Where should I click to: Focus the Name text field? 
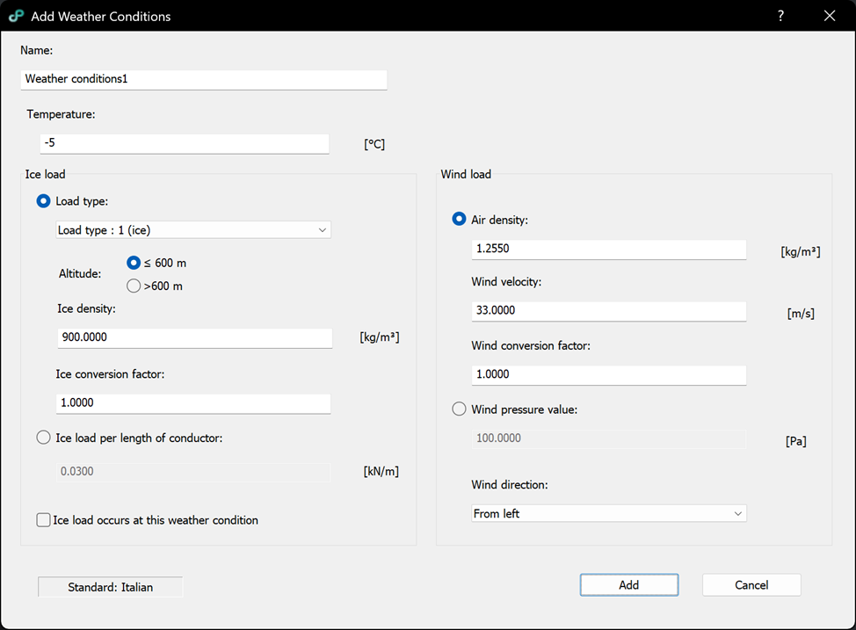[x=203, y=79]
